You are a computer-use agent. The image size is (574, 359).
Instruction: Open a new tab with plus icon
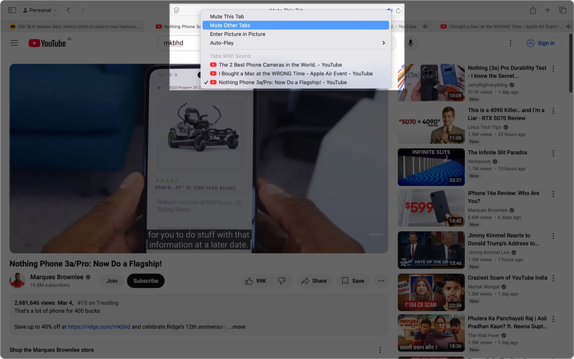coord(548,10)
